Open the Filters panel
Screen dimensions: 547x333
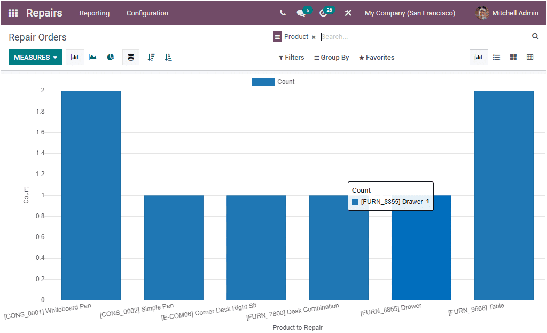(291, 57)
